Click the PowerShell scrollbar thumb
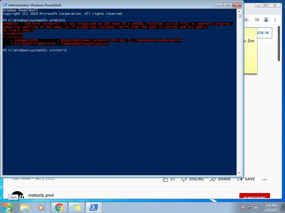 point(239,16)
